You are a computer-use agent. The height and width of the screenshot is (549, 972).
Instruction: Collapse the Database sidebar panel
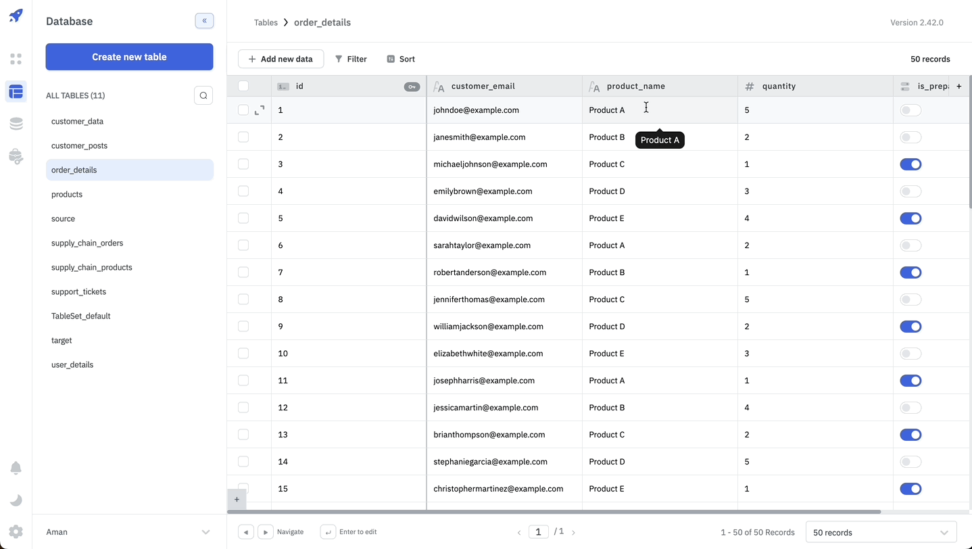click(204, 21)
